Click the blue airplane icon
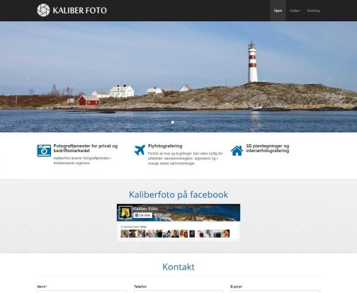 click(140, 150)
